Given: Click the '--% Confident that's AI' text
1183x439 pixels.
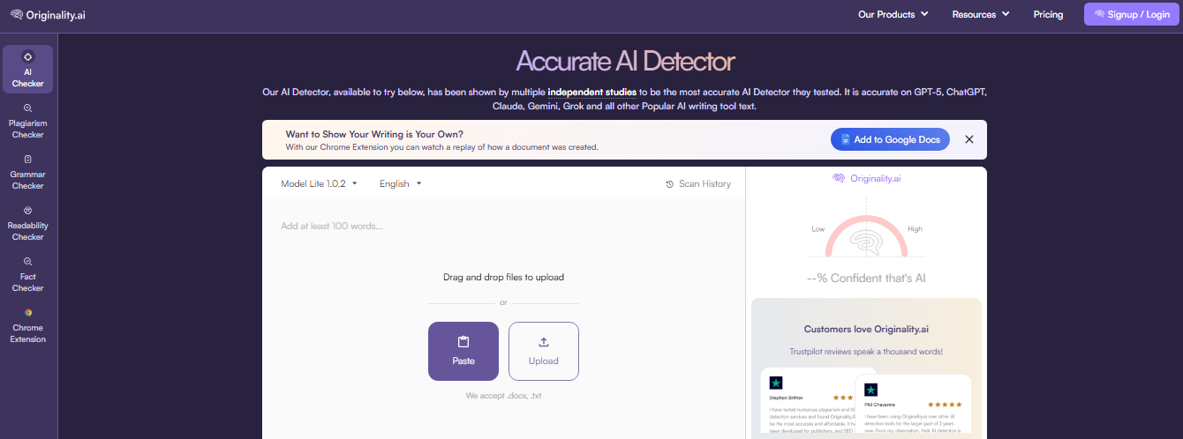Looking at the screenshot, I should [866, 279].
